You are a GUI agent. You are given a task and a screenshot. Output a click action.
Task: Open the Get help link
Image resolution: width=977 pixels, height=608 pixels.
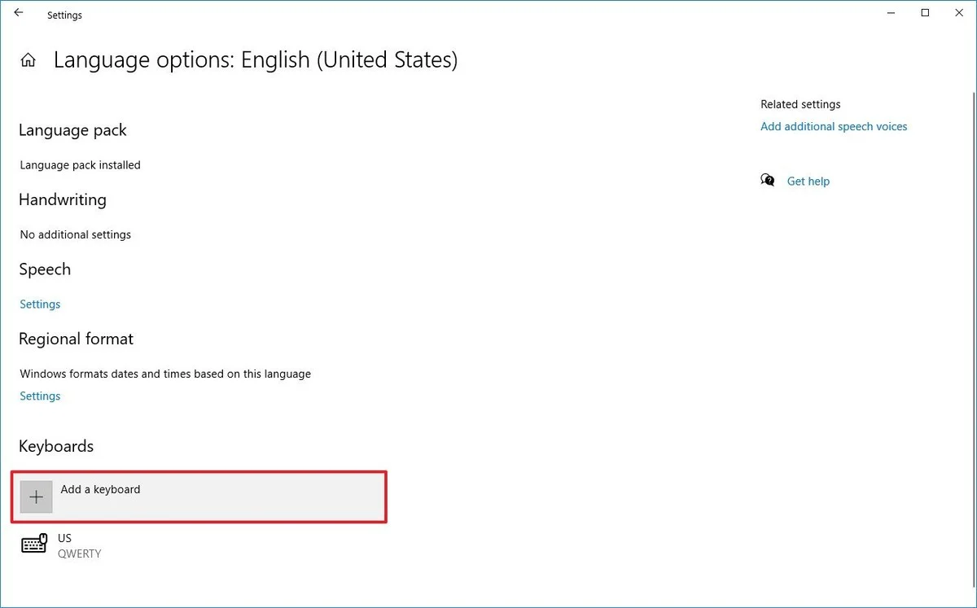[x=808, y=182]
